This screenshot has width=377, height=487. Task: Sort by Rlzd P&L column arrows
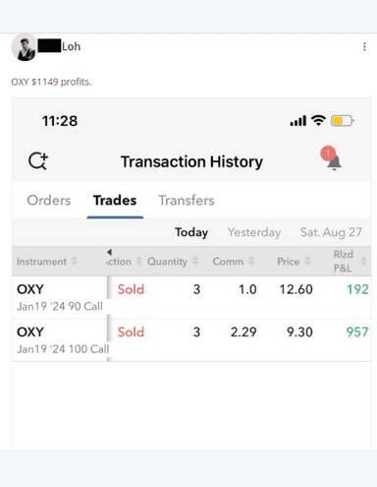(x=363, y=261)
